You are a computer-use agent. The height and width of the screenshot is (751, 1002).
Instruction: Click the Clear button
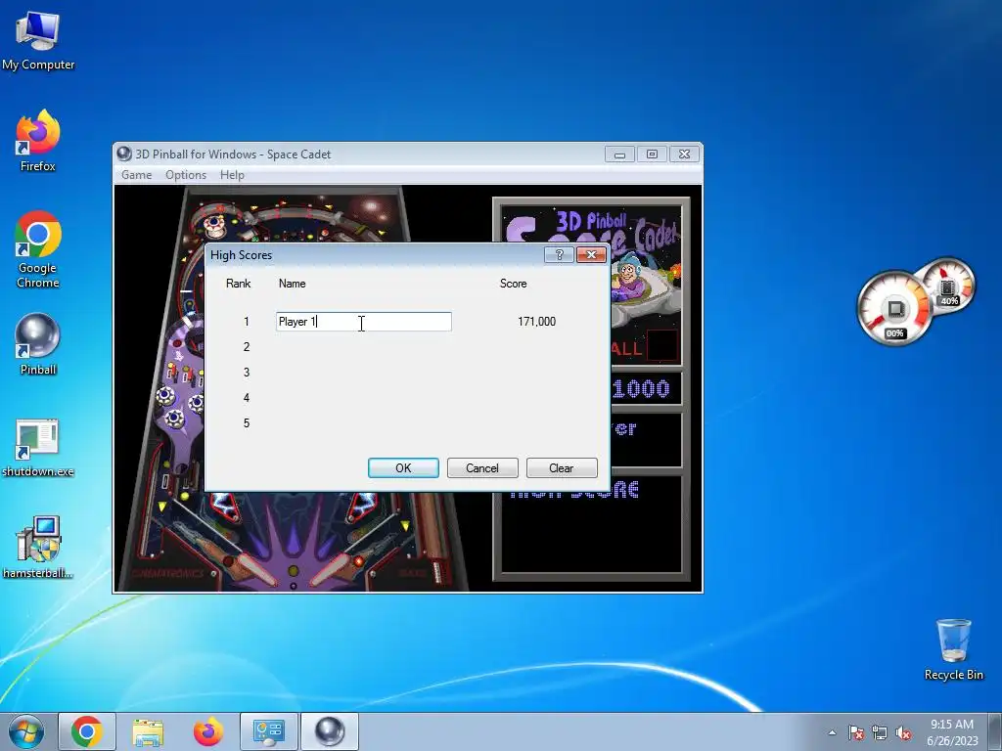(562, 468)
